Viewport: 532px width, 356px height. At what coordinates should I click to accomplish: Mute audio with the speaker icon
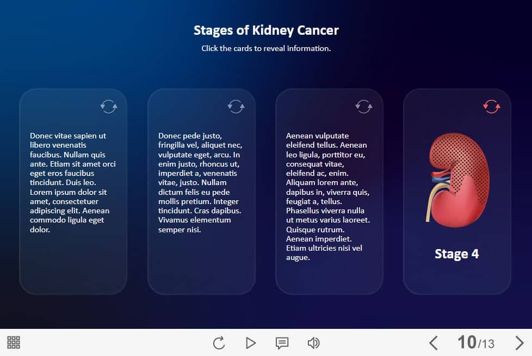(313, 342)
